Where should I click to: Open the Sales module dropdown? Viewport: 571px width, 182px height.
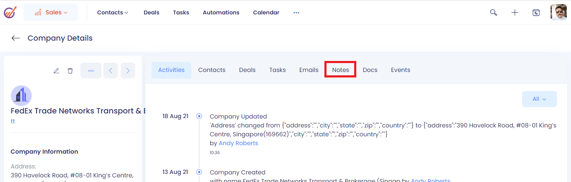tap(51, 12)
